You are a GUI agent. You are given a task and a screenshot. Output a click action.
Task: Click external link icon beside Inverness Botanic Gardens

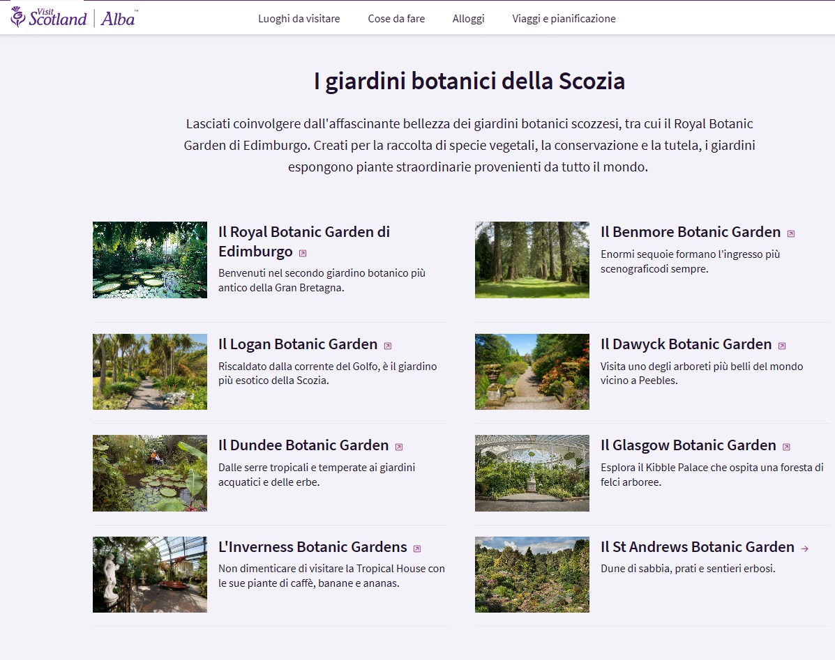pos(417,548)
